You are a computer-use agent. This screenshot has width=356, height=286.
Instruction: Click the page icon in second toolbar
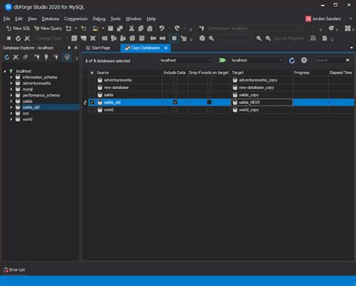tap(324, 38)
